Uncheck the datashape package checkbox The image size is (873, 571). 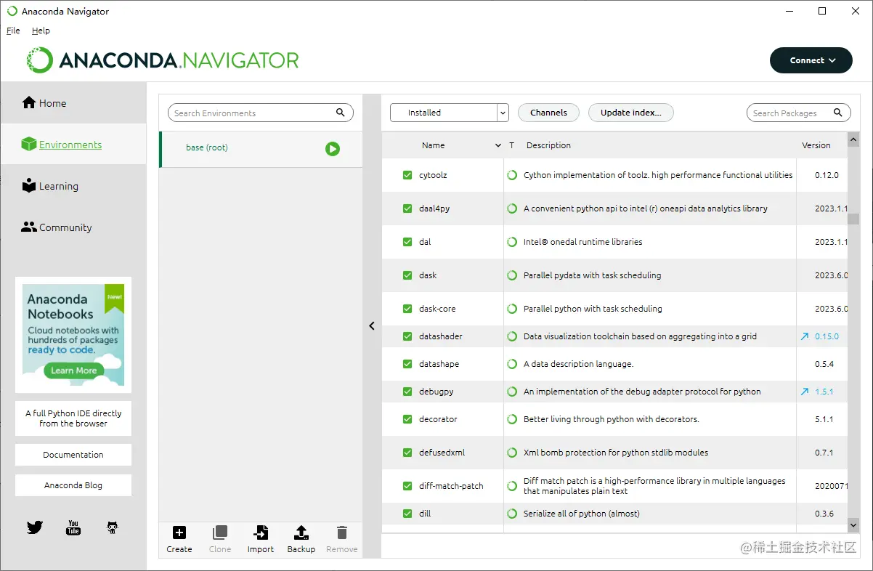click(407, 364)
